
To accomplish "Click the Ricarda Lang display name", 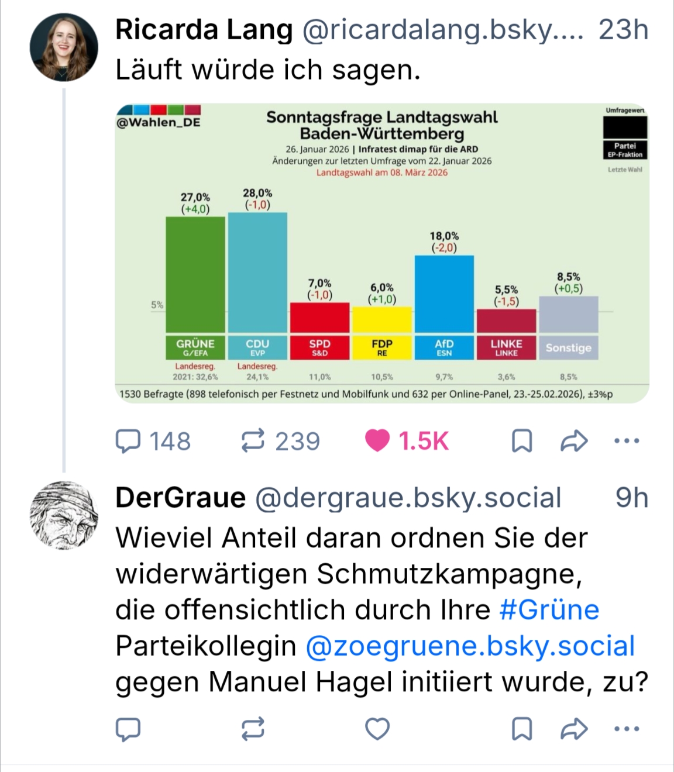I will click(204, 30).
